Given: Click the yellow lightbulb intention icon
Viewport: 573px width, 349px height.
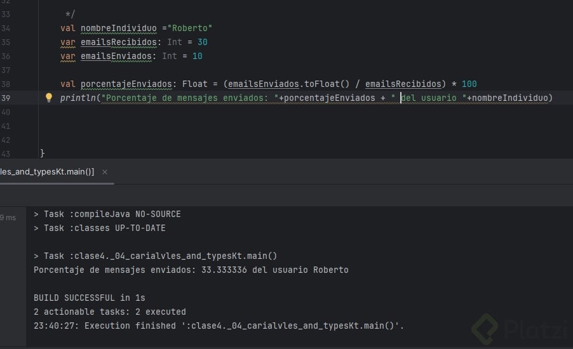Looking at the screenshot, I should pos(48,98).
